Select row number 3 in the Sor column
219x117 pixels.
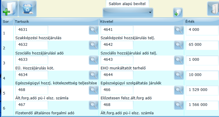(4, 63)
